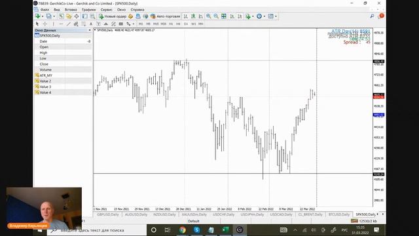Expand the Periods dropdown arrow
Viewport: 419px width, 236px height.
tap(264, 16)
